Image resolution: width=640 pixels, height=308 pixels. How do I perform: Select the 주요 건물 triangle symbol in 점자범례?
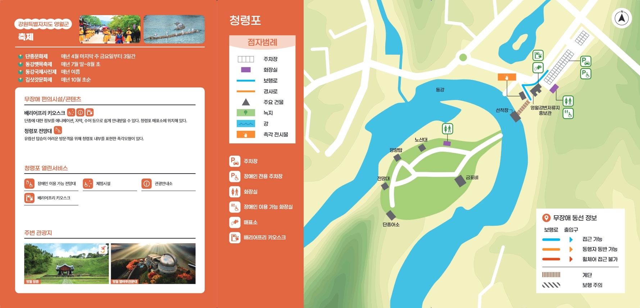click(x=246, y=102)
